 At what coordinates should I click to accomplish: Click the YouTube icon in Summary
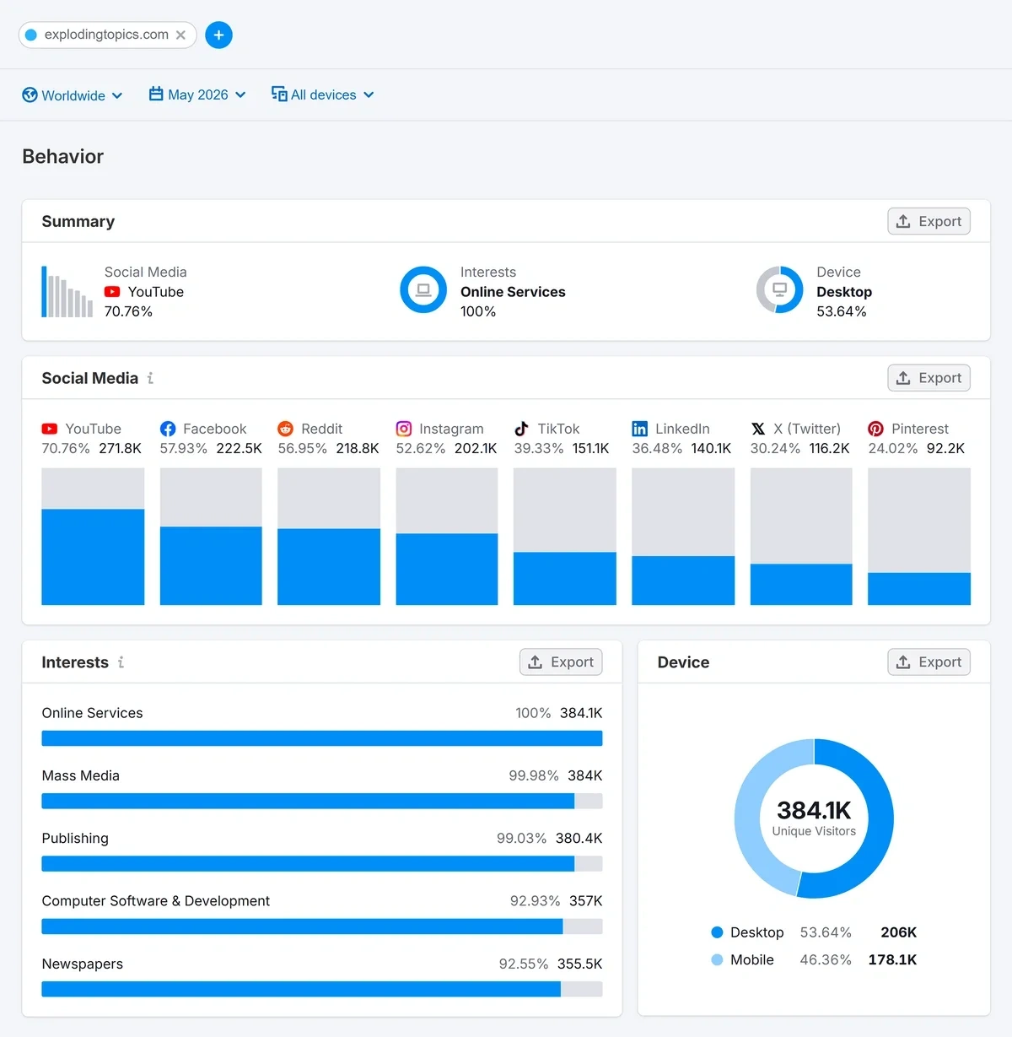click(x=112, y=292)
